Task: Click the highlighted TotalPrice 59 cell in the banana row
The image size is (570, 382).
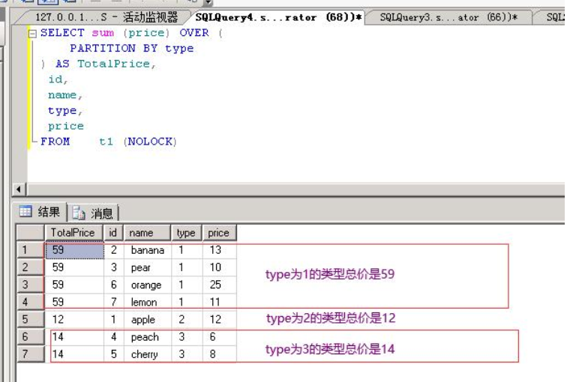Action: point(74,250)
